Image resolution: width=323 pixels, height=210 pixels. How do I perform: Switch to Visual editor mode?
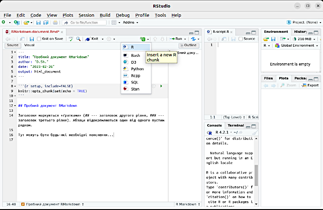(29, 45)
